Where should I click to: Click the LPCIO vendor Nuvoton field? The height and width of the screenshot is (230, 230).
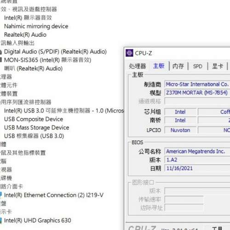click(180, 130)
